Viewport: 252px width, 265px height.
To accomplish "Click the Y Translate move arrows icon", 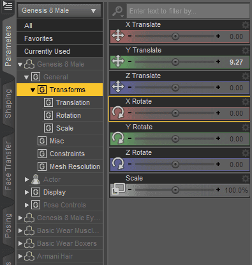I will pos(118,61).
